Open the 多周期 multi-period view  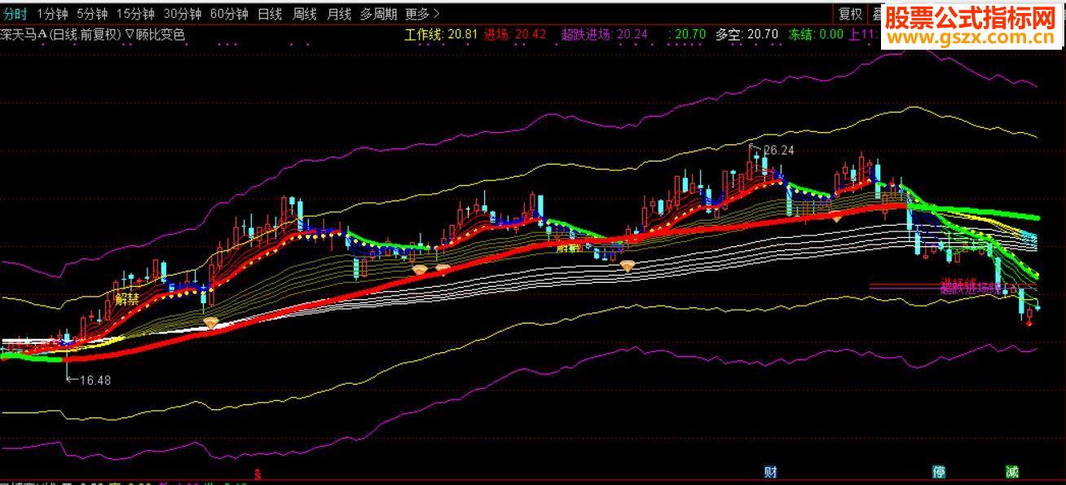(x=379, y=14)
